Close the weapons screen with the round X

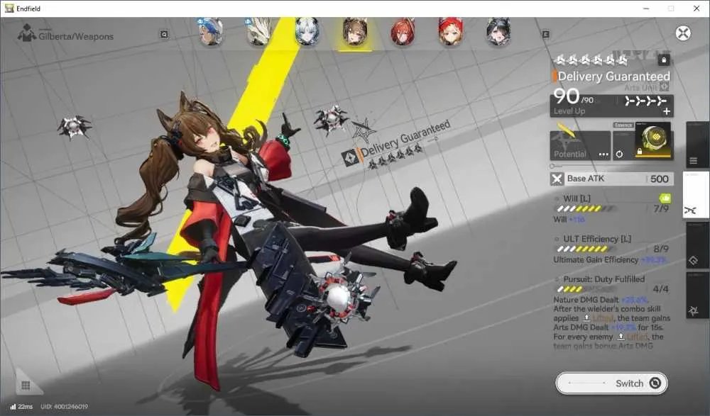coord(683,33)
